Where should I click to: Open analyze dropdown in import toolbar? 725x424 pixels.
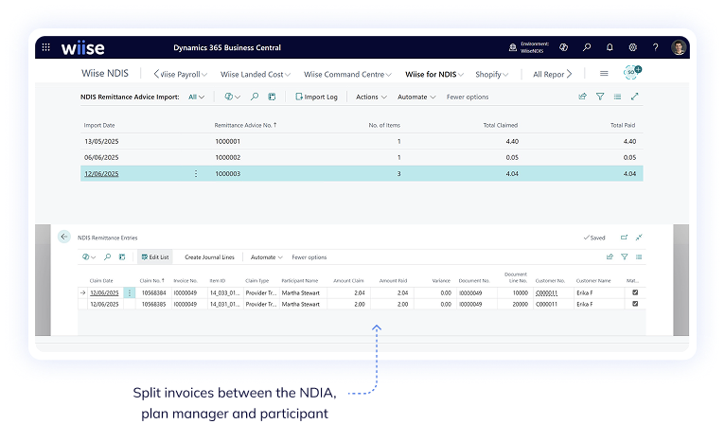pyautogui.click(x=233, y=97)
